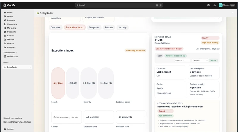Viewport: 238px width, 134px height.
Task: Click the Products tag icon
Action: coord(5,20)
